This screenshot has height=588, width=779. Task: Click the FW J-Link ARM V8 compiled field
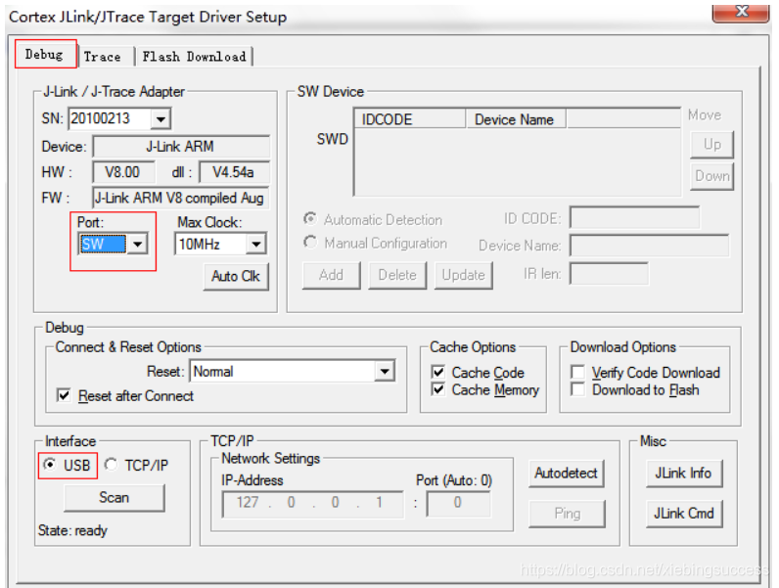click(x=181, y=199)
